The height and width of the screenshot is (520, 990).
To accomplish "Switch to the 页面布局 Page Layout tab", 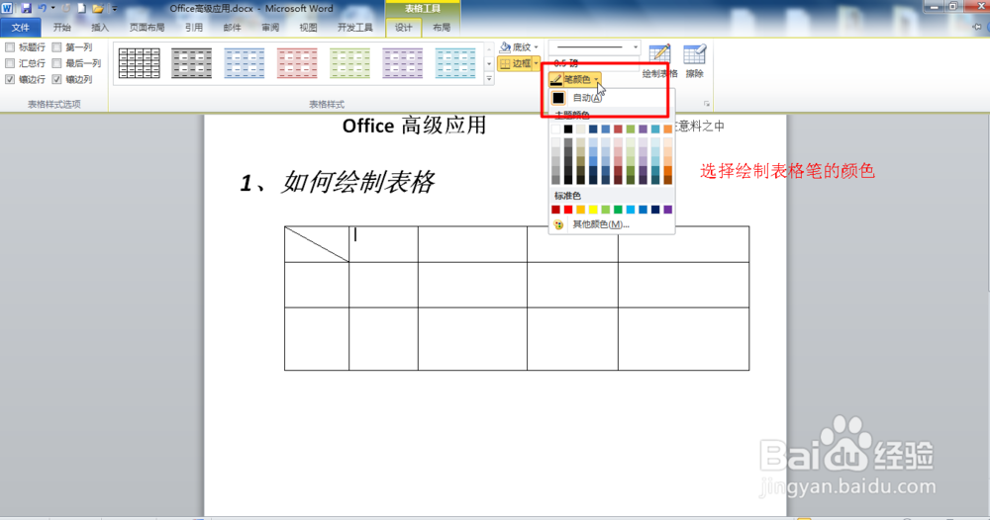I will [148, 27].
